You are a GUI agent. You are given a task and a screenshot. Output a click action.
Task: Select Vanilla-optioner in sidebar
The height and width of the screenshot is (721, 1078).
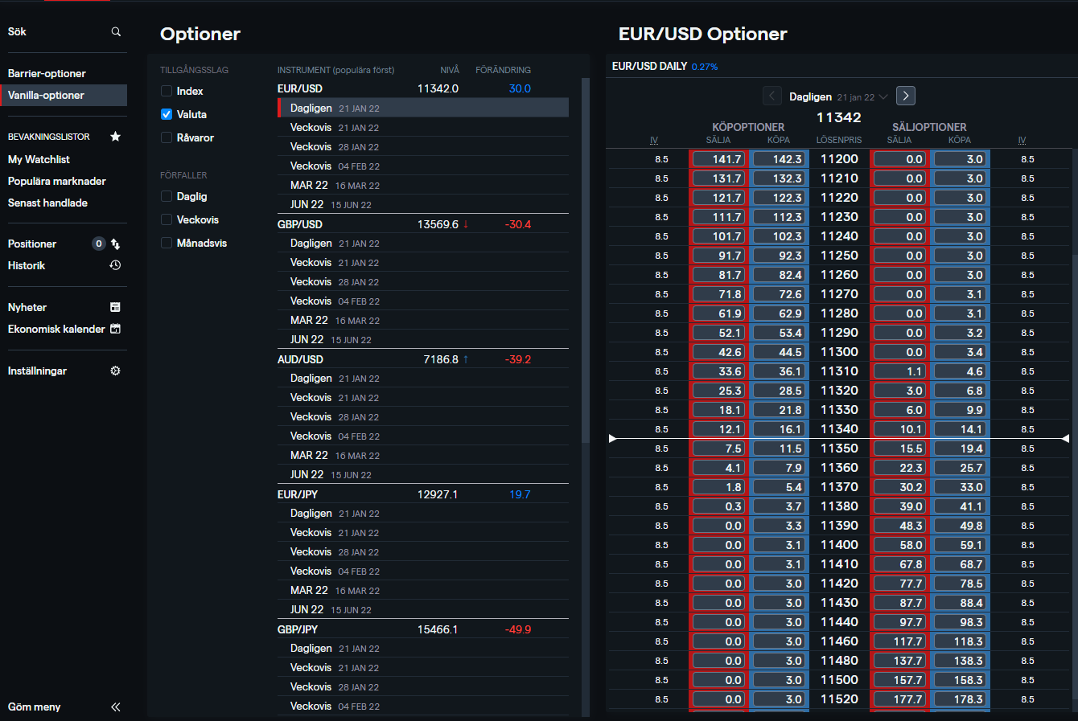pyautogui.click(x=64, y=95)
